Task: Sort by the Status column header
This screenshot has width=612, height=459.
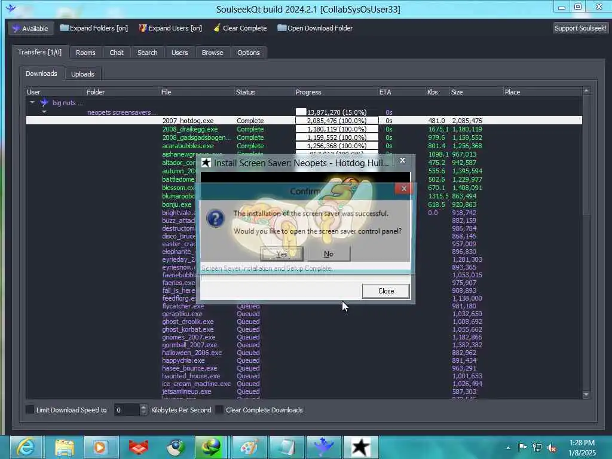Action: (x=264, y=91)
